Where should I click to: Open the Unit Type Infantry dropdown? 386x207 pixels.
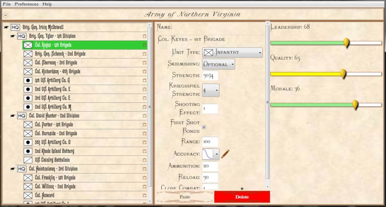pyautogui.click(x=232, y=52)
